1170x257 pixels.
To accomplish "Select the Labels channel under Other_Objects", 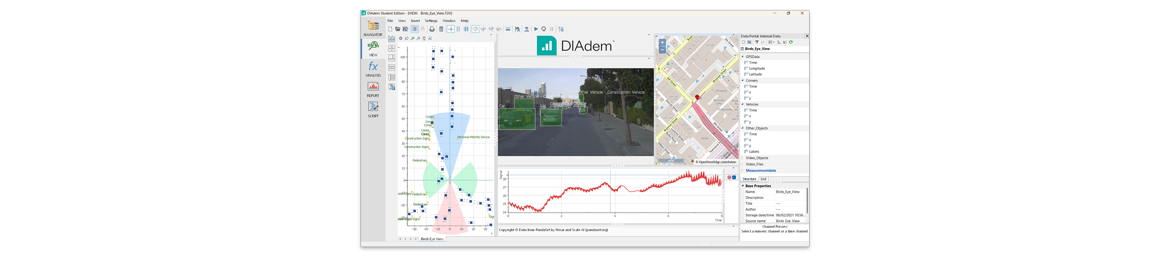I will pos(754,152).
